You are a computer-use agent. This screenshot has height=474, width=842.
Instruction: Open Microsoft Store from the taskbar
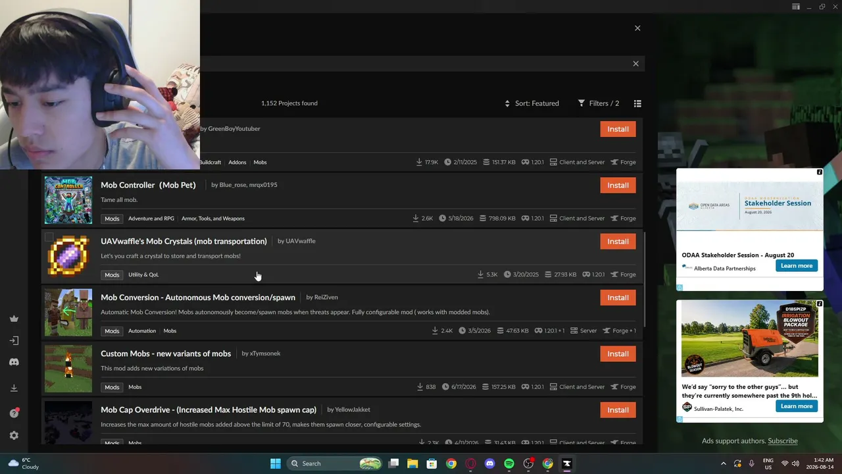tap(432, 463)
